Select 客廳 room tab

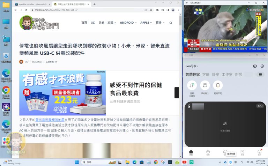pos(206,75)
